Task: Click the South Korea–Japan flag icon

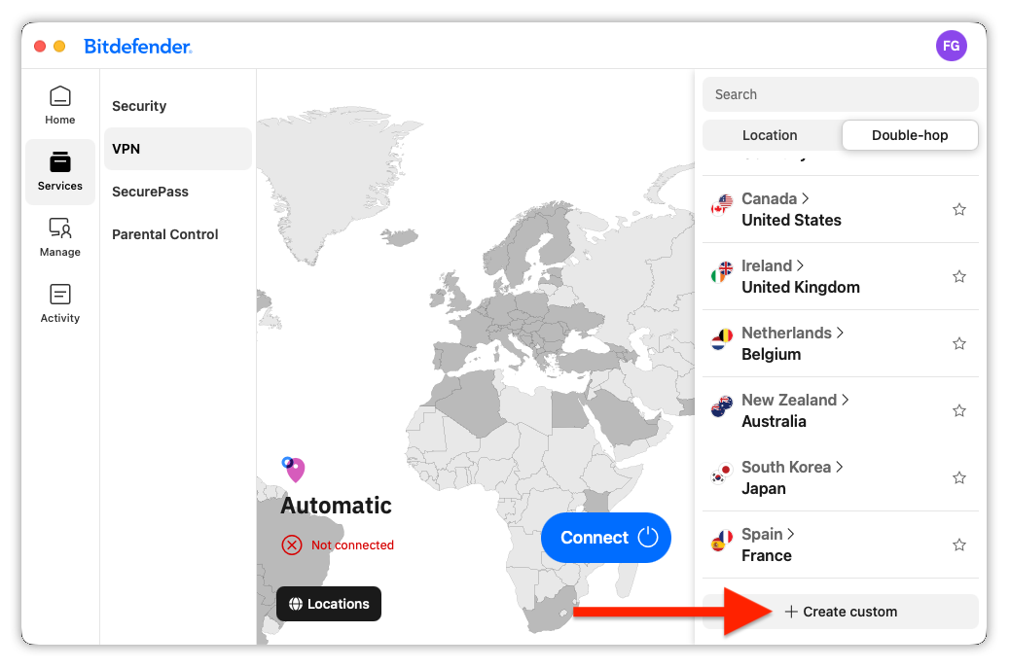Action: pyautogui.click(x=722, y=474)
